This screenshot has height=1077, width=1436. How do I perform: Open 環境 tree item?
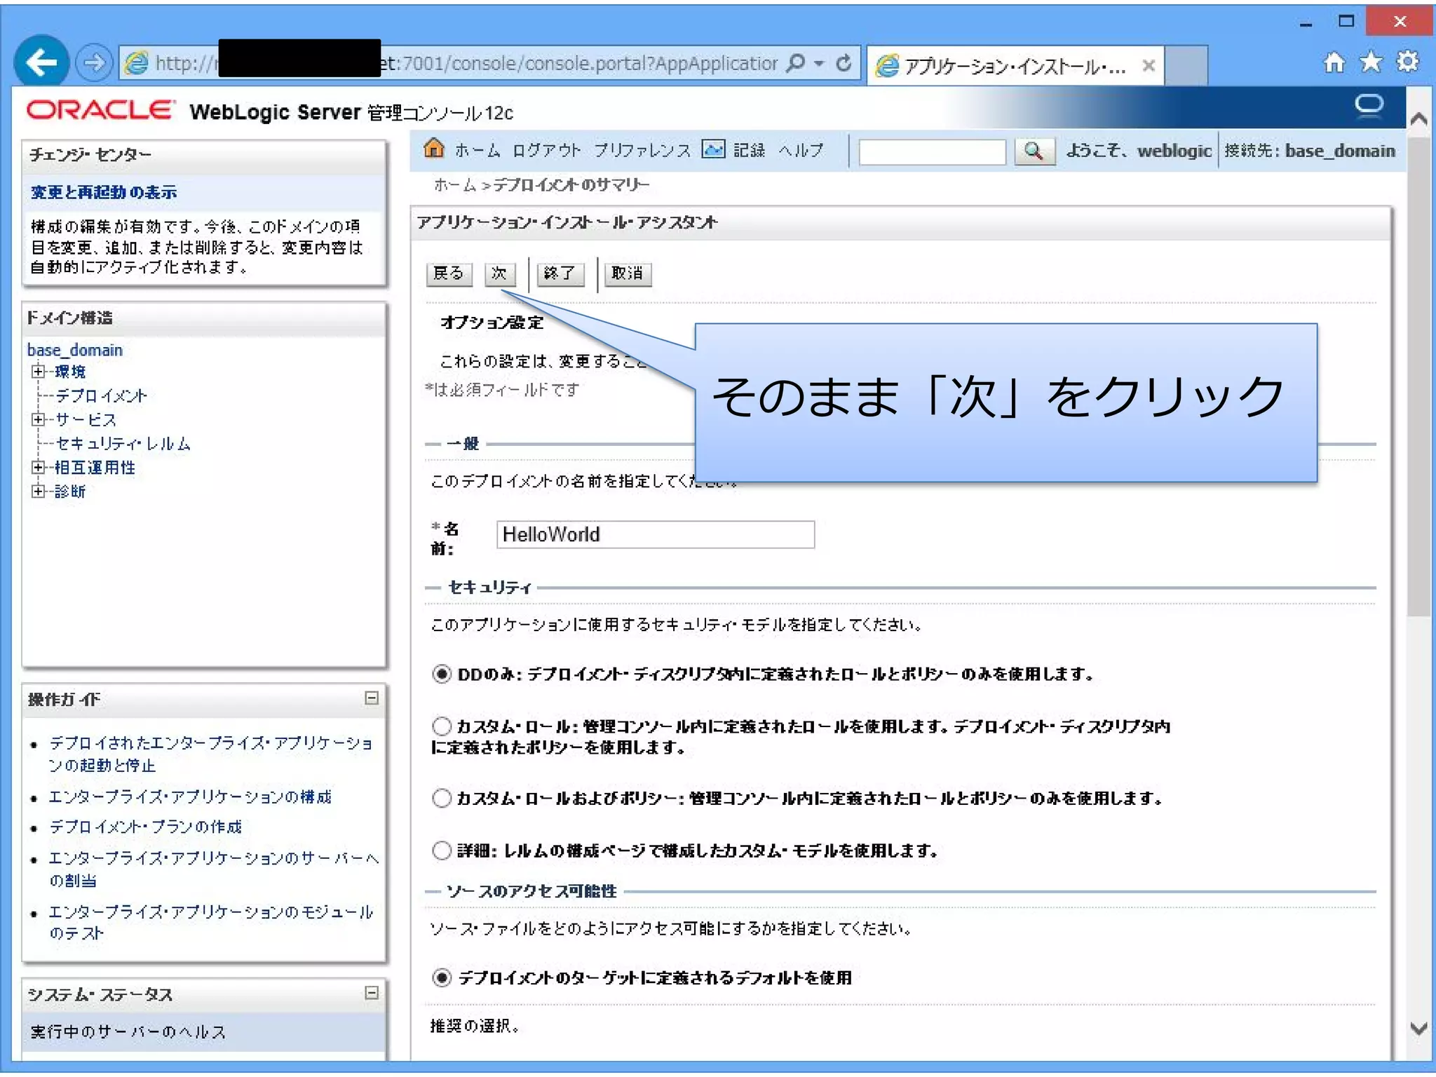pyautogui.click(x=70, y=372)
